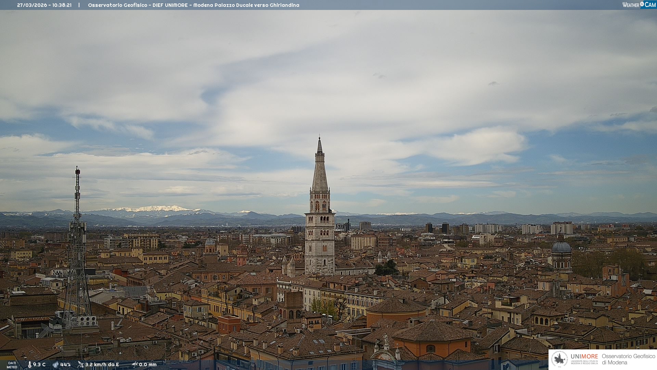Click the WeatherCam logo

coord(639,5)
